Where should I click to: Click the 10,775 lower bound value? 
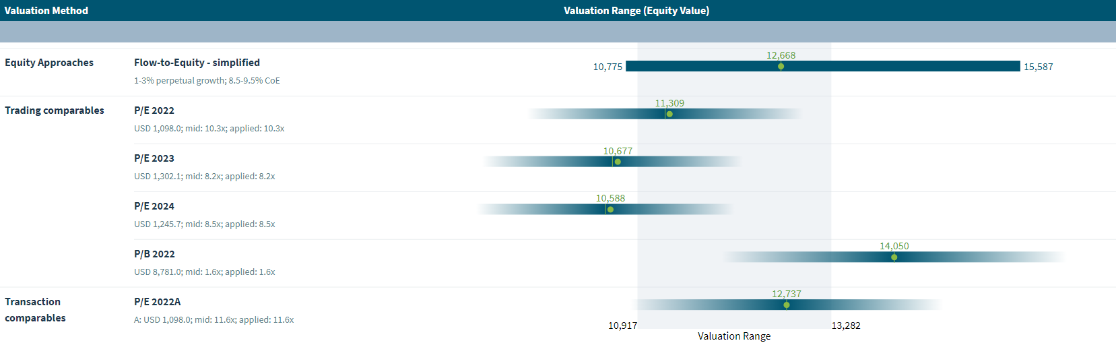point(608,67)
